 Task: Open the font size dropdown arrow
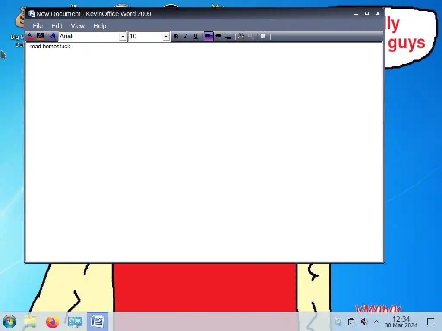pyautogui.click(x=166, y=36)
